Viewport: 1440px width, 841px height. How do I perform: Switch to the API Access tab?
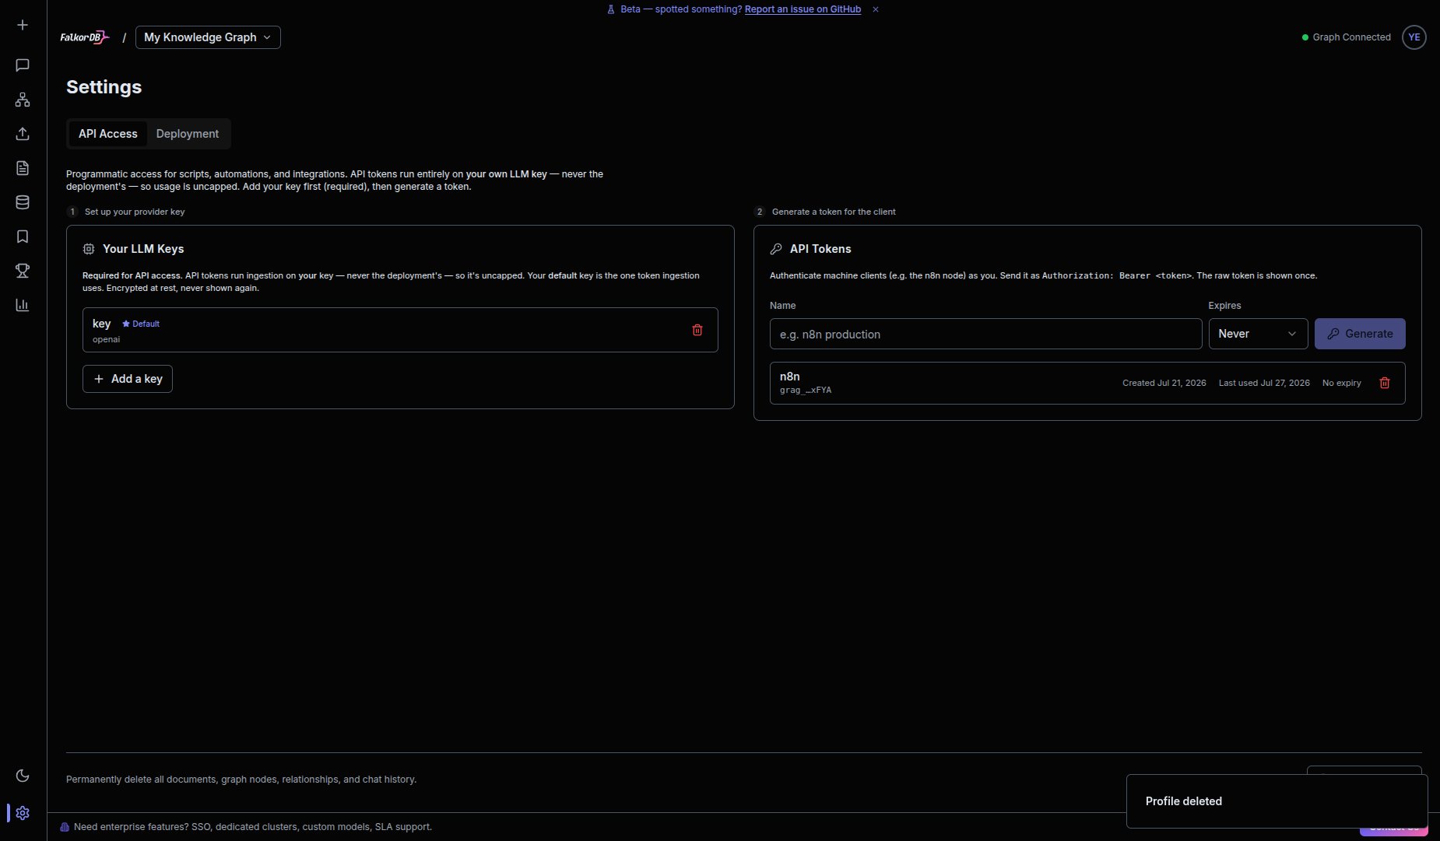point(108,134)
